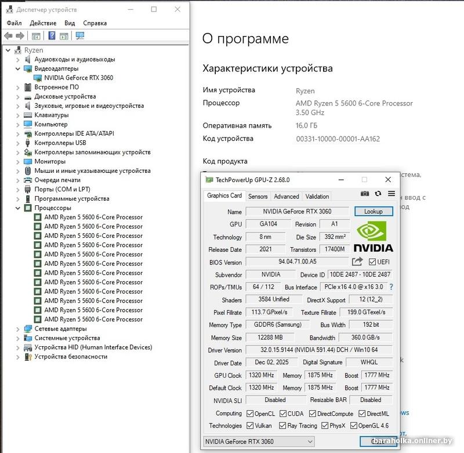
Task: Expand Устройства HID (Human Interface Devices)
Action: point(18,347)
